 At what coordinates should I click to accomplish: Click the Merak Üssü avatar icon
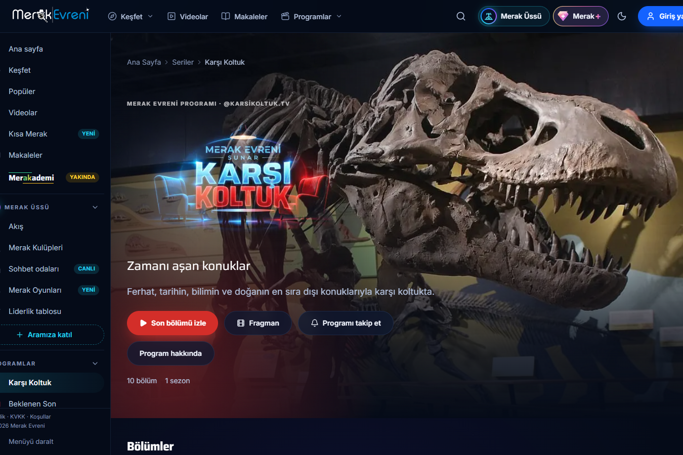click(489, 16)
